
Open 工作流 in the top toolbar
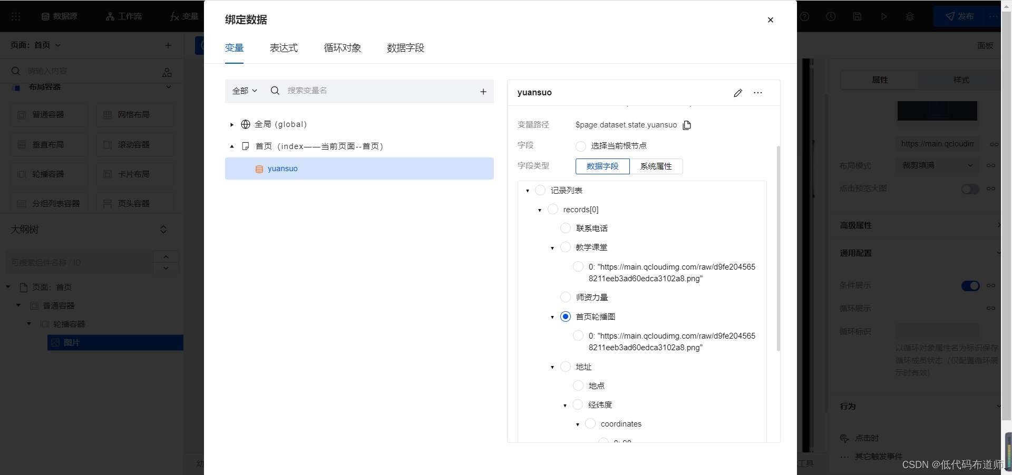tap(124, 16)
